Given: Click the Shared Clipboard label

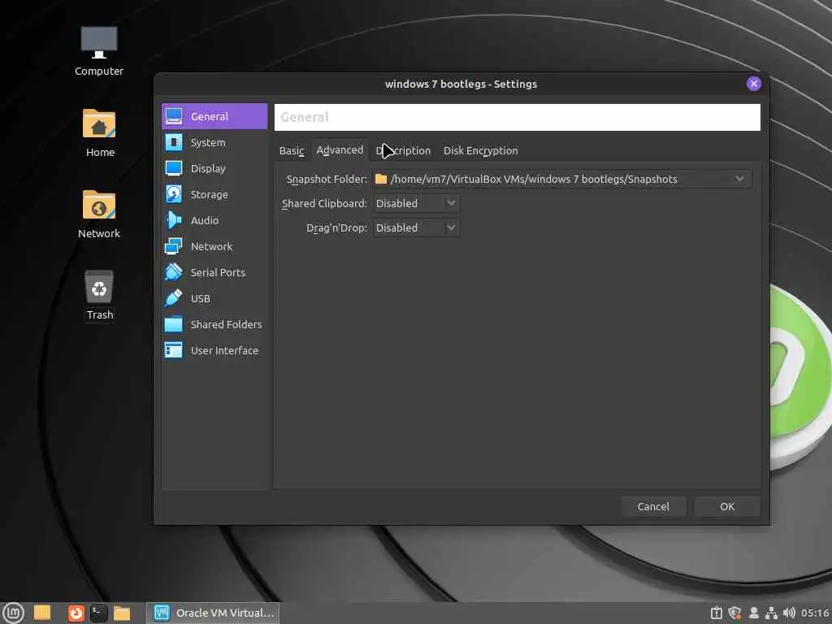Looking at the screenshot, I should pos(324,203).
